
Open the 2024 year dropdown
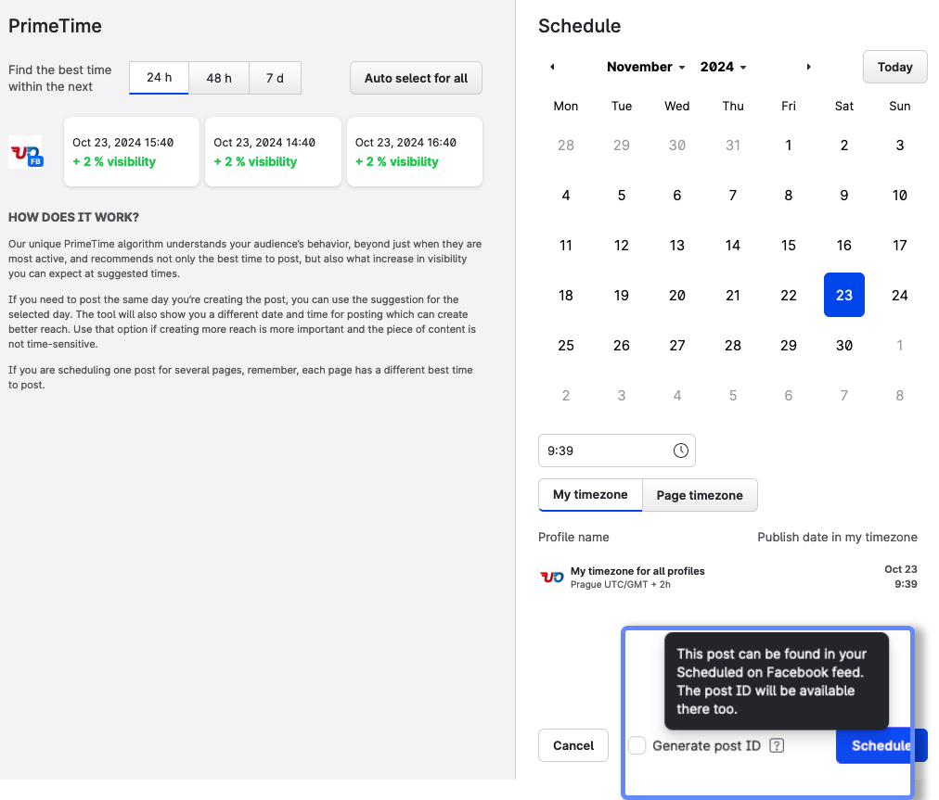pyautogui.click(x=723, y=67)
